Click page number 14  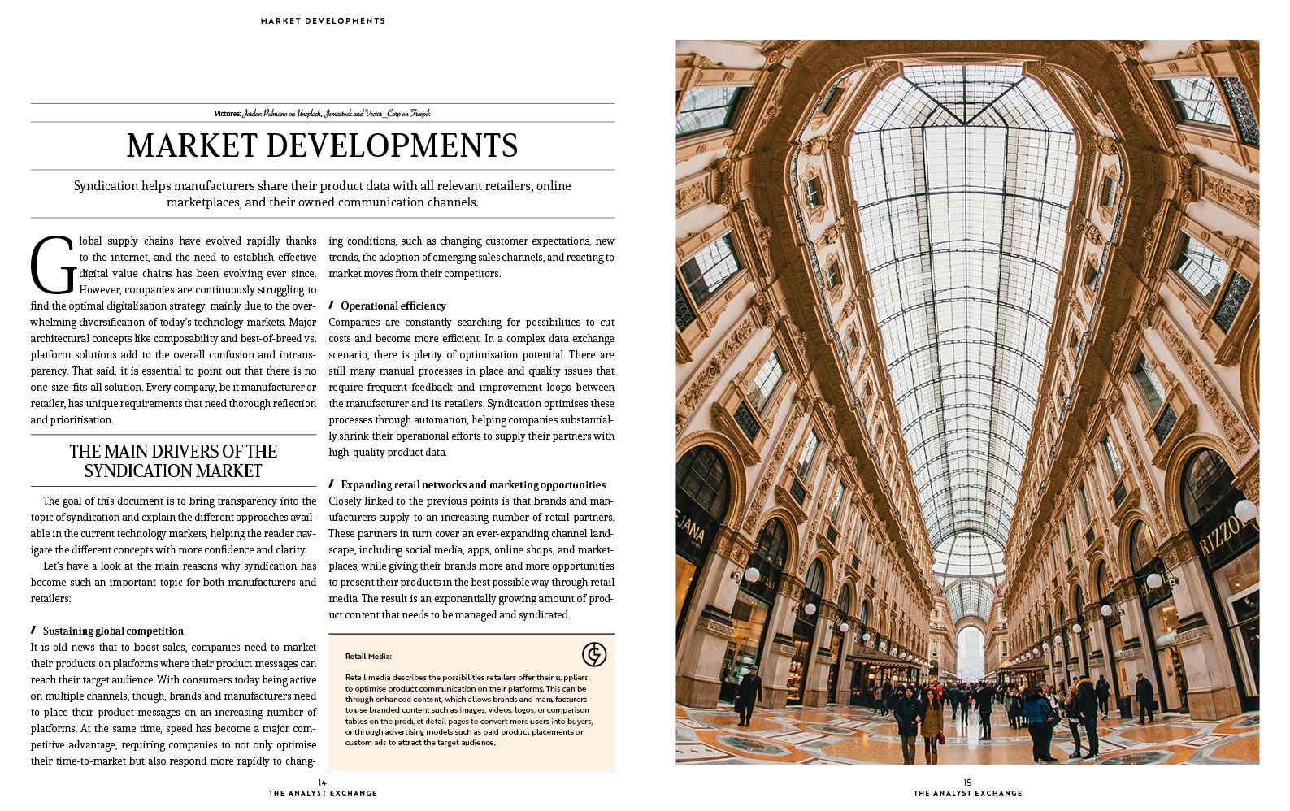point(322,783)
